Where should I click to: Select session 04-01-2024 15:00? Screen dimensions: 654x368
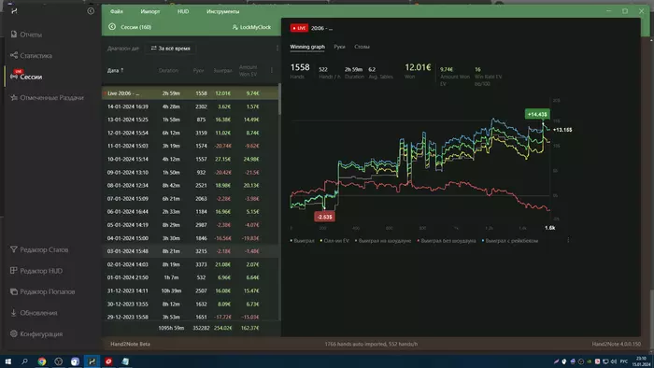(190, 238)
